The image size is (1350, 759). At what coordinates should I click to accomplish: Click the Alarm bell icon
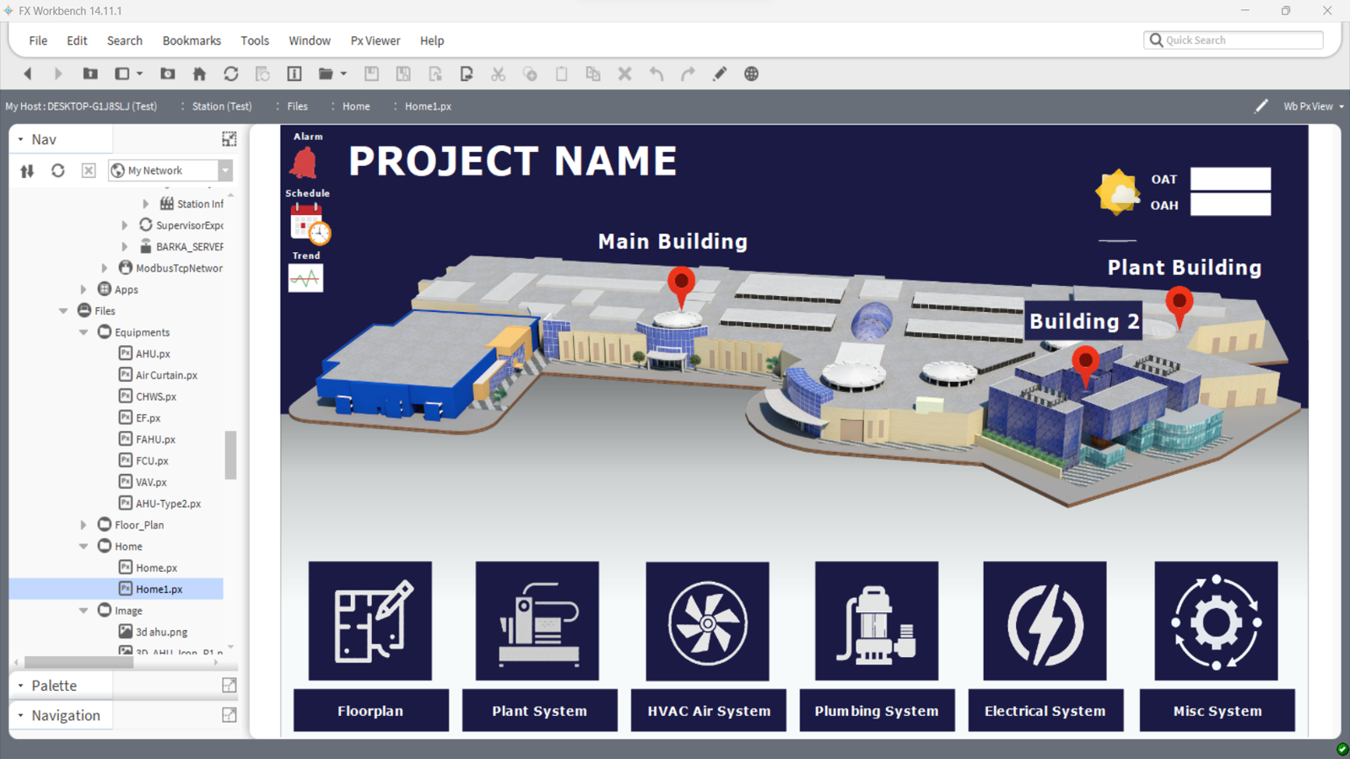tap(304, 163)
